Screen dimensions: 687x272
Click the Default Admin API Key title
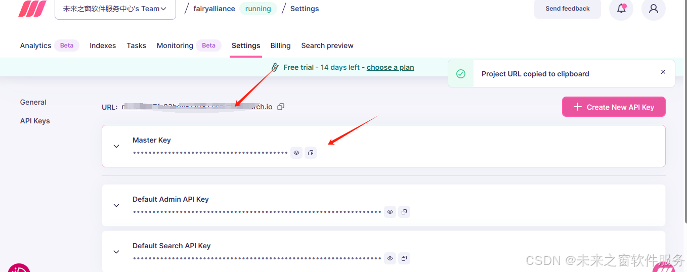170,199
